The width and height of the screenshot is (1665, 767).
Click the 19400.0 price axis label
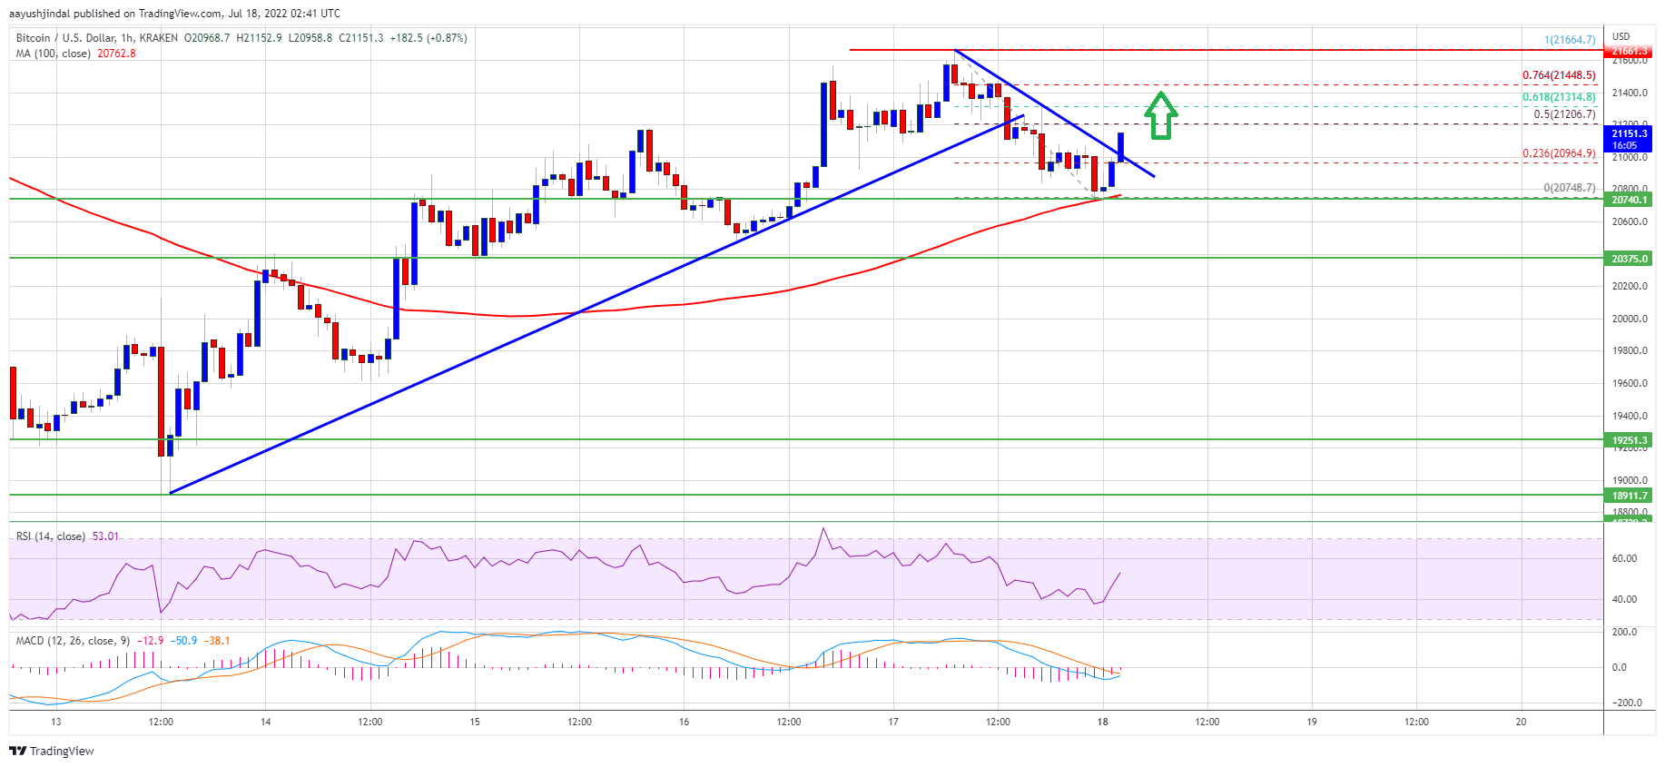pyautogui.click(x=1630, y=416)
